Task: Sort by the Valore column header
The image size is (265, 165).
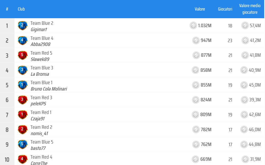Action: (200, 9)
